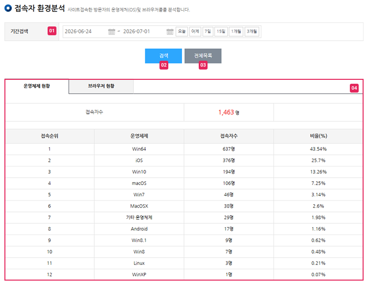
Task: Select the 기타 운영체제 cell
Action: (139, 217)
